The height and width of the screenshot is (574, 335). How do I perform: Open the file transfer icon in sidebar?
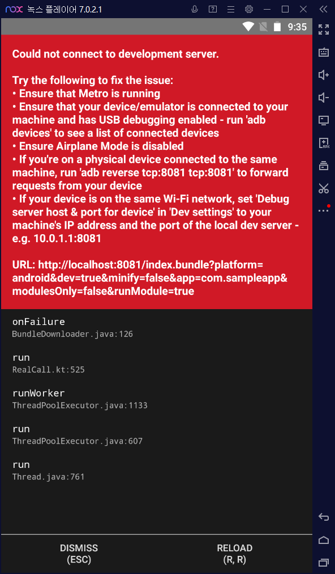click(x=323, y=165)
